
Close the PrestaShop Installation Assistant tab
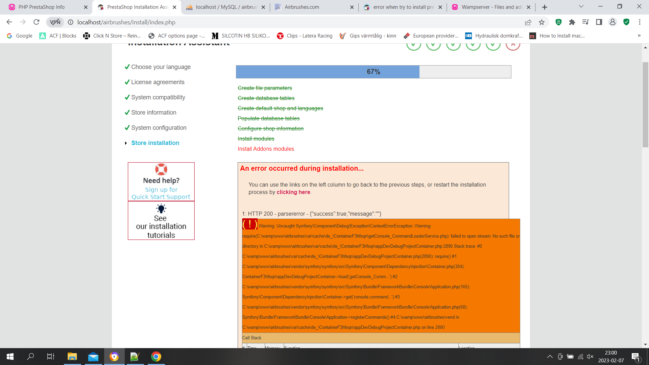[174, 7]
